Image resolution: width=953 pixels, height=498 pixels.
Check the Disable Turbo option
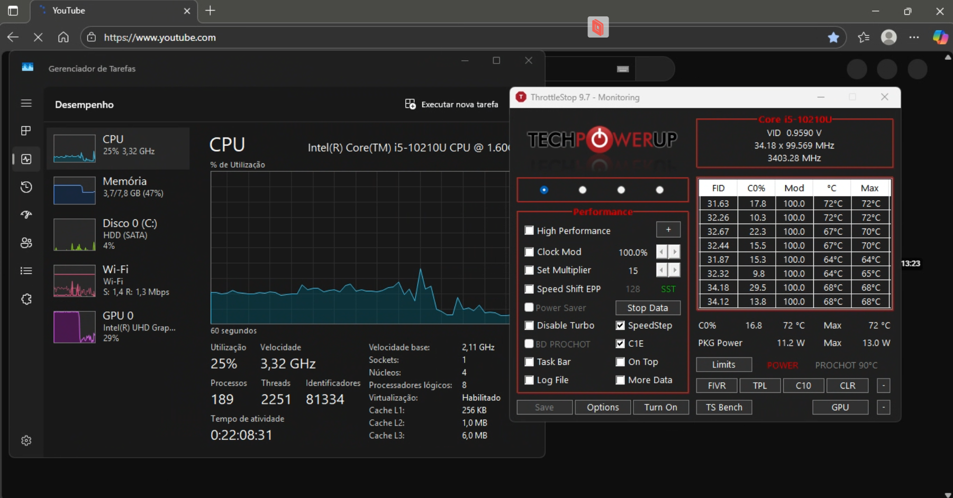click(529, 326)
